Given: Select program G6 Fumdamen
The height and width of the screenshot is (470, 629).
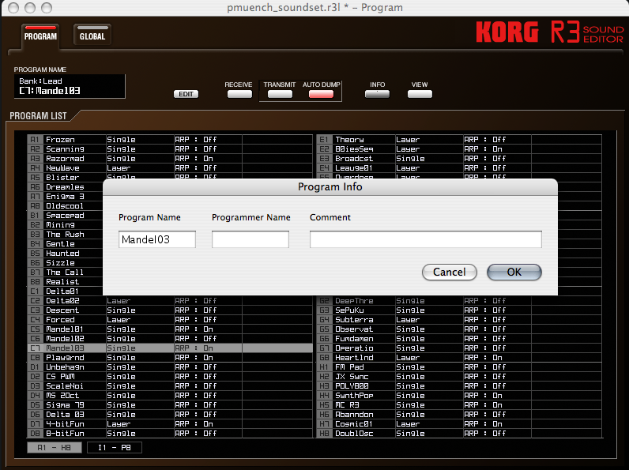Looking at the screenshot, I should [x=459, y=339].
